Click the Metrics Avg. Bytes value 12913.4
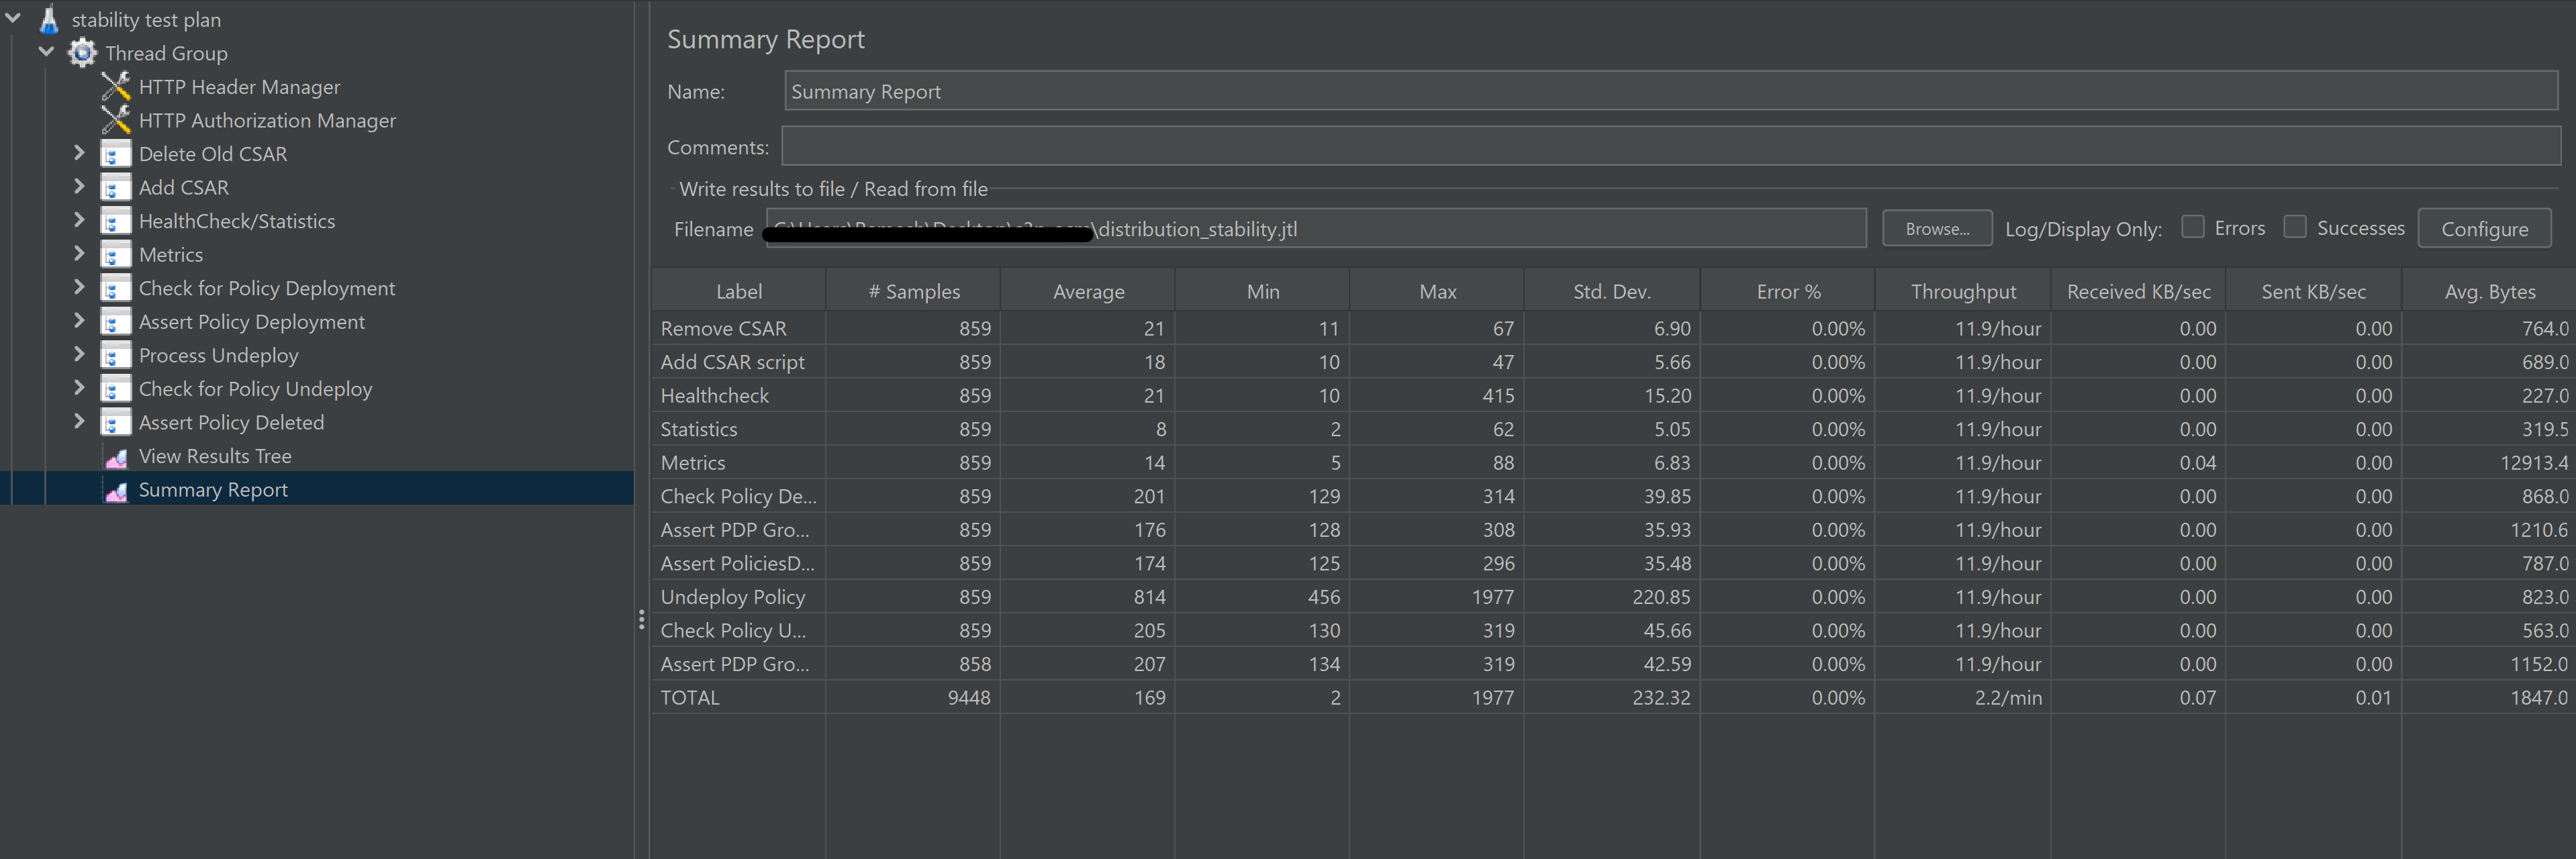This screenshot has height=859, width=2576. pyautogui.click(x=2533, y=463)
